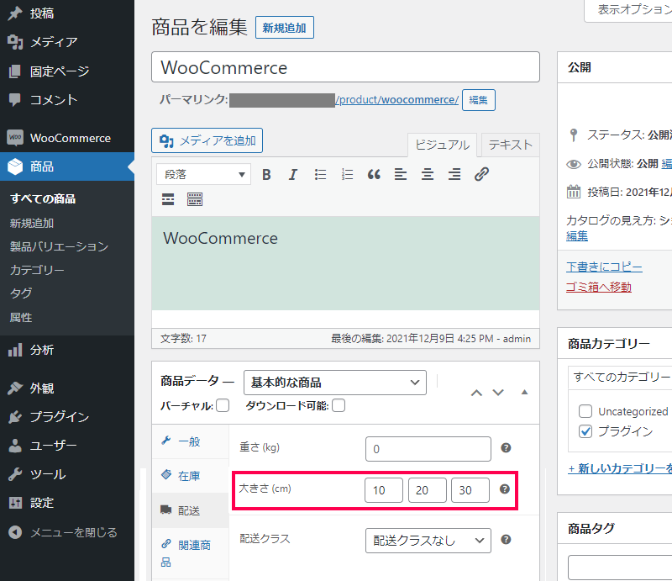This screenshot has height=581, width=672.
Task: Open 一般 product data tab
Action: pyautogui.click(x=191, y=441)
